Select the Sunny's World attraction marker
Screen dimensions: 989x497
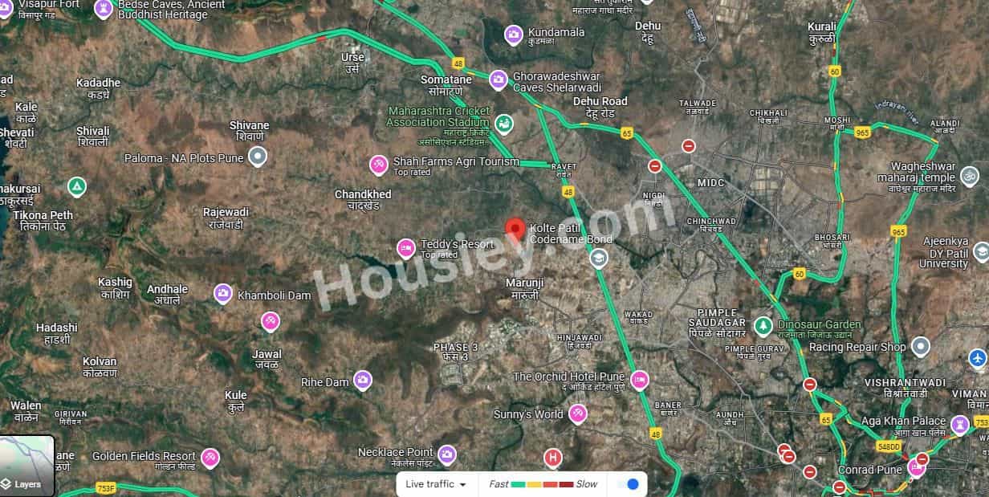pos(577,414)
